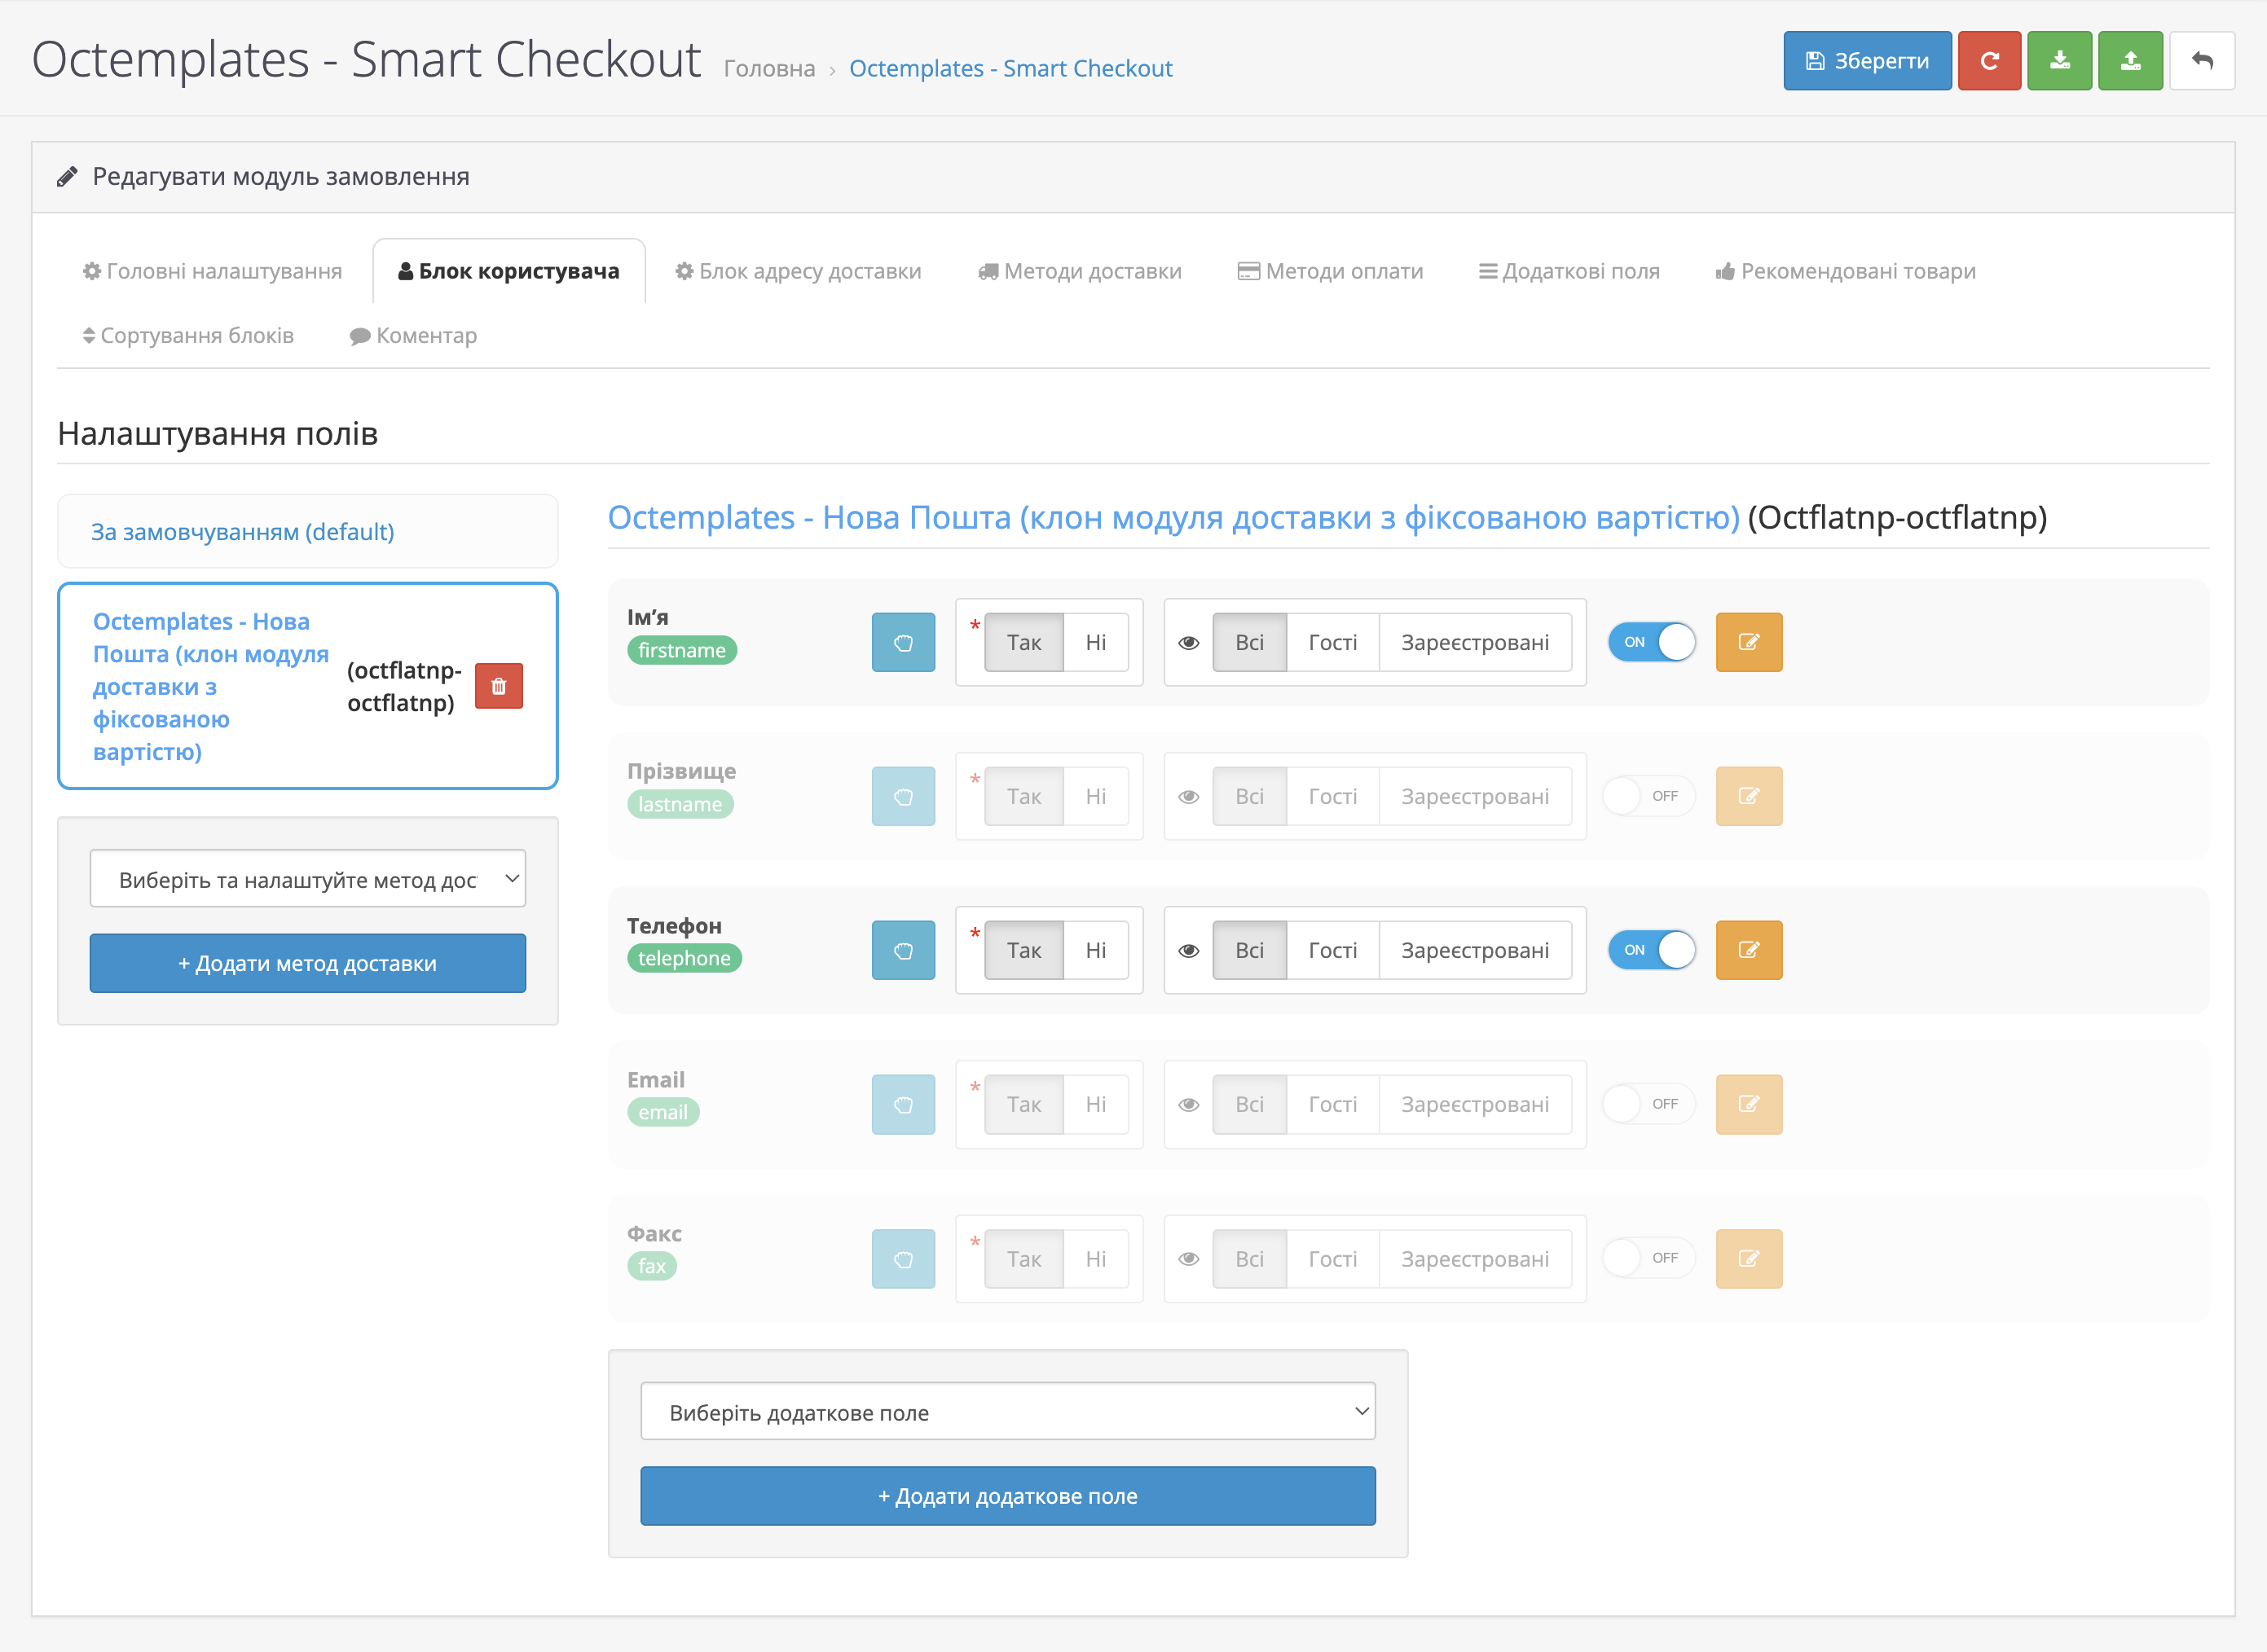
Task: Click the Зберегти save button
Action: (x=1866, y=61)
